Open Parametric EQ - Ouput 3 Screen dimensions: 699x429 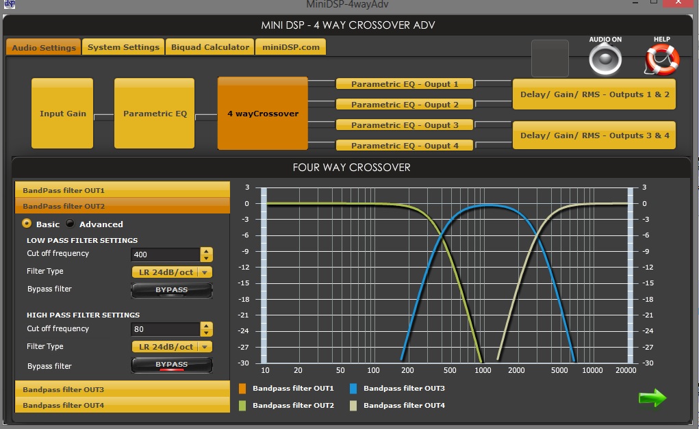point(405,125)
